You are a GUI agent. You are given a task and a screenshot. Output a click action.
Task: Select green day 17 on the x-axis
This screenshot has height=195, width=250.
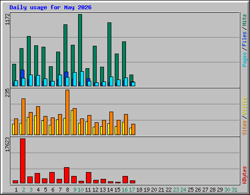[x=132, y=190]
